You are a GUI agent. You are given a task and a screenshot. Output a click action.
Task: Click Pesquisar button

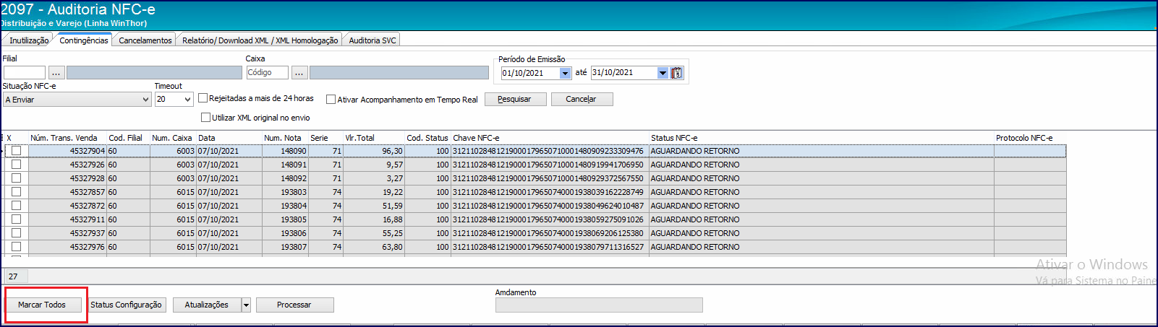(x=514, y=99)
